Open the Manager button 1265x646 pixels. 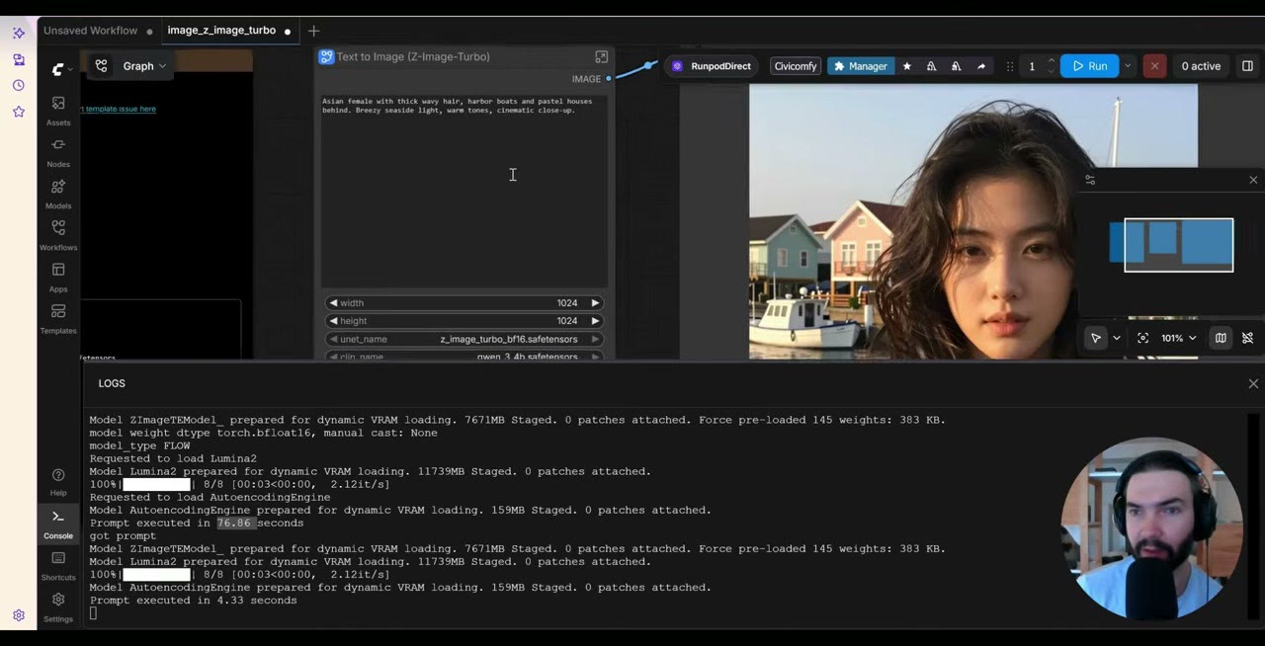[860, 66]
